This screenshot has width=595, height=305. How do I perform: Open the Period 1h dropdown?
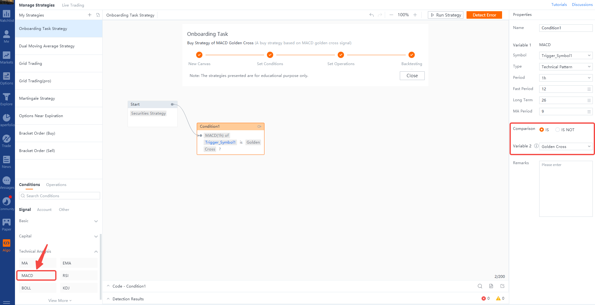[x=566, y=78]
